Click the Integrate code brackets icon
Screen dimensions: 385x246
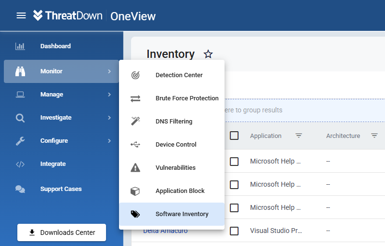[20, 164]
